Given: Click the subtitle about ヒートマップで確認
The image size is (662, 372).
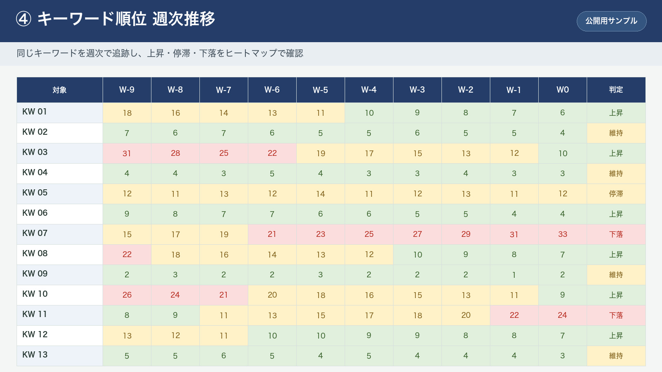Looking at the screenshot, I should [x=160, y=53].
